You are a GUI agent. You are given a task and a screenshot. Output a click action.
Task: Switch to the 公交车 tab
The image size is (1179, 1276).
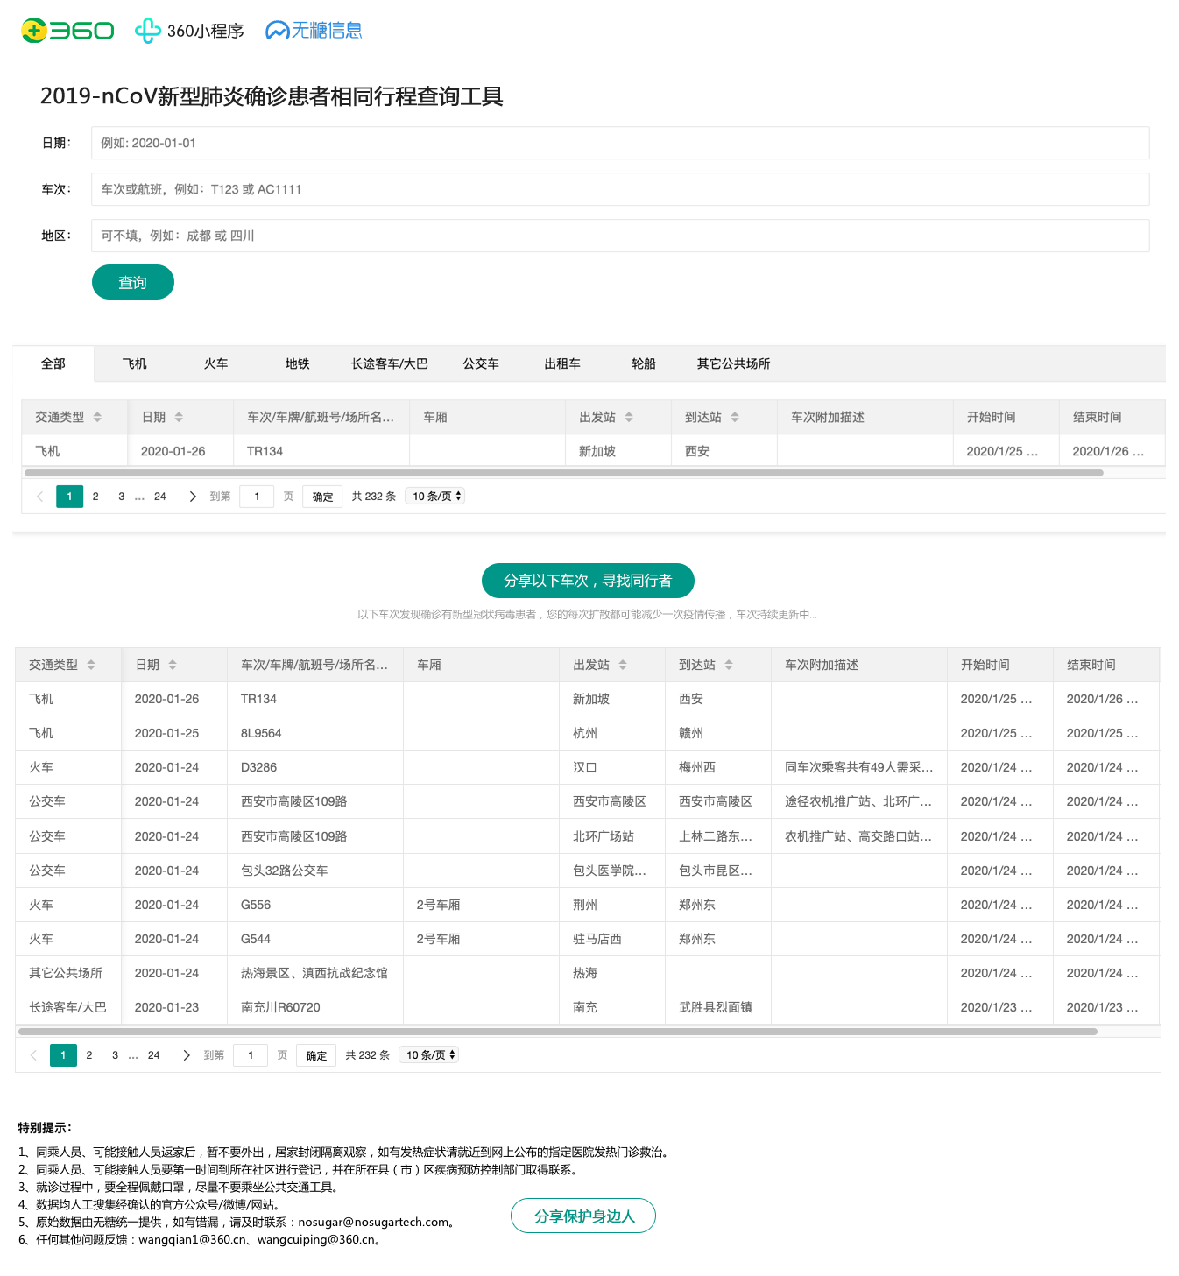tap(481, 363)
